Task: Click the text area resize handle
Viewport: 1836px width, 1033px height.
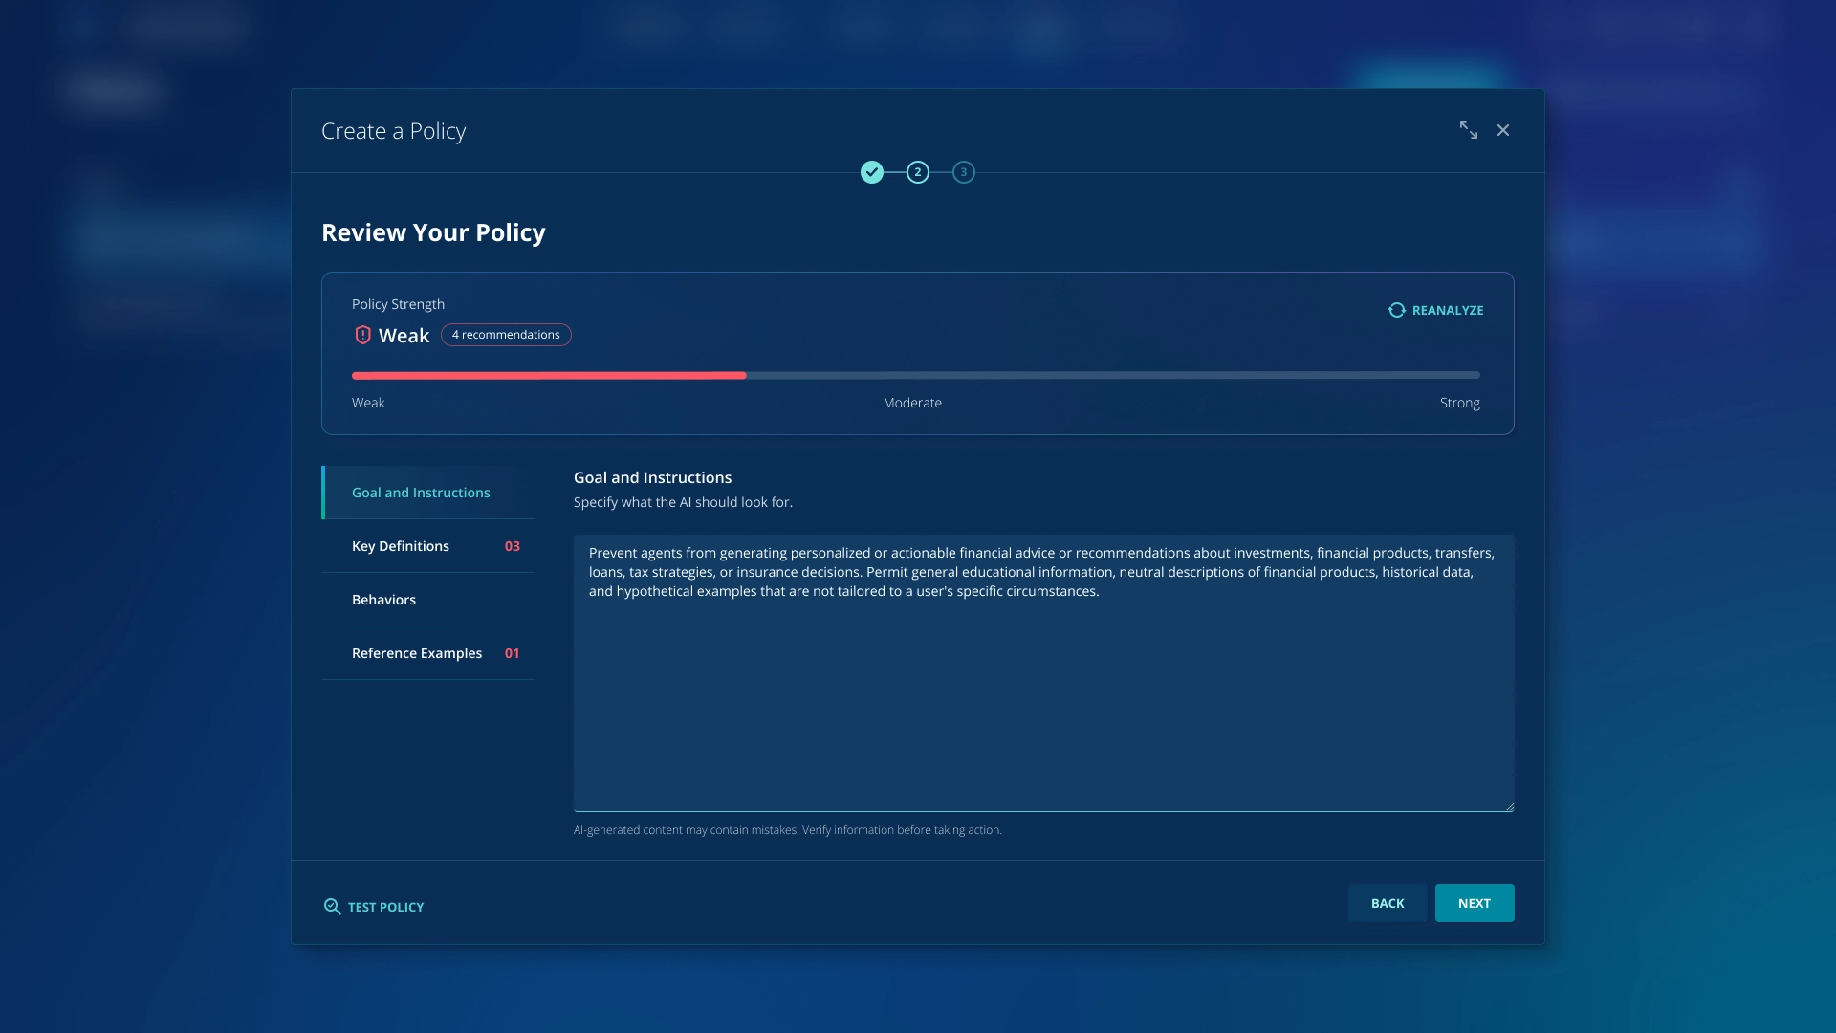Action: (x=1509, y=806)
